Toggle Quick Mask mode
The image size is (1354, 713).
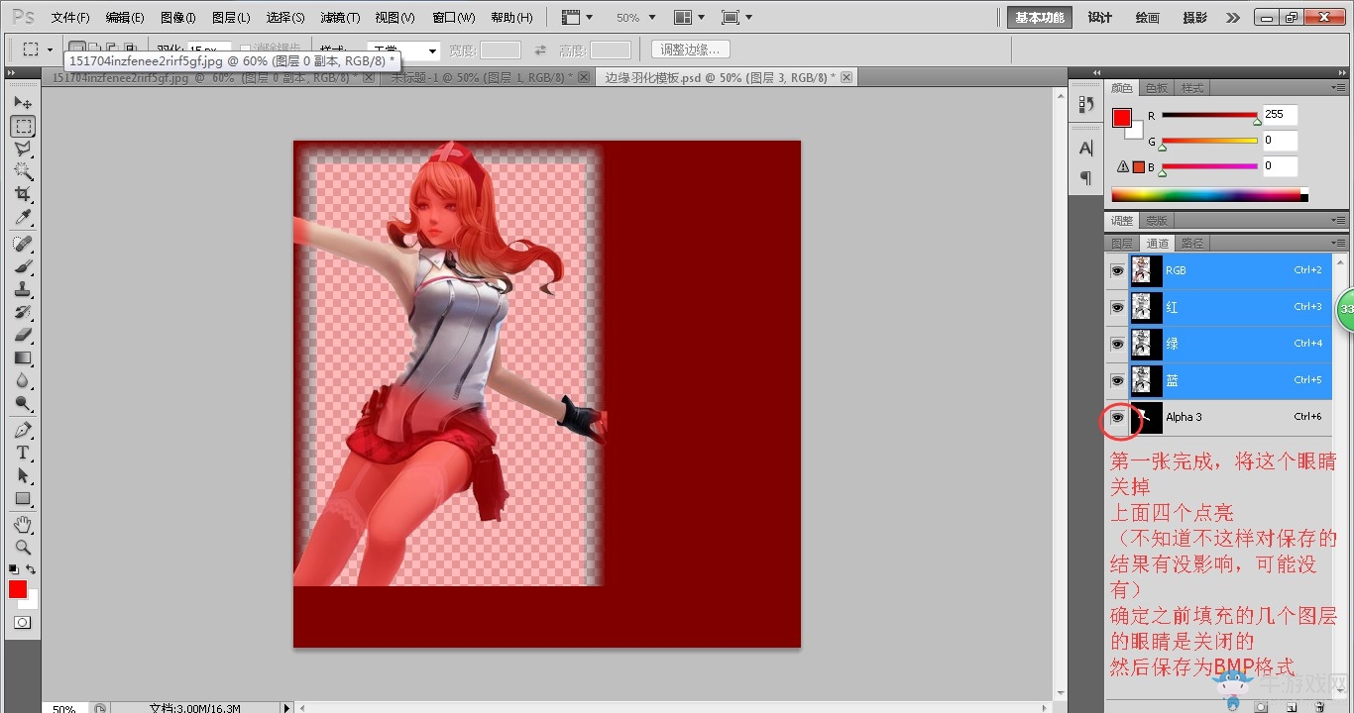[x=22, y=623]
